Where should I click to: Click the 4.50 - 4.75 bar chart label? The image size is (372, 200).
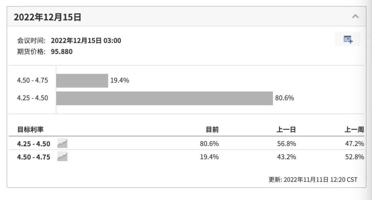click(x=32, y=80)
